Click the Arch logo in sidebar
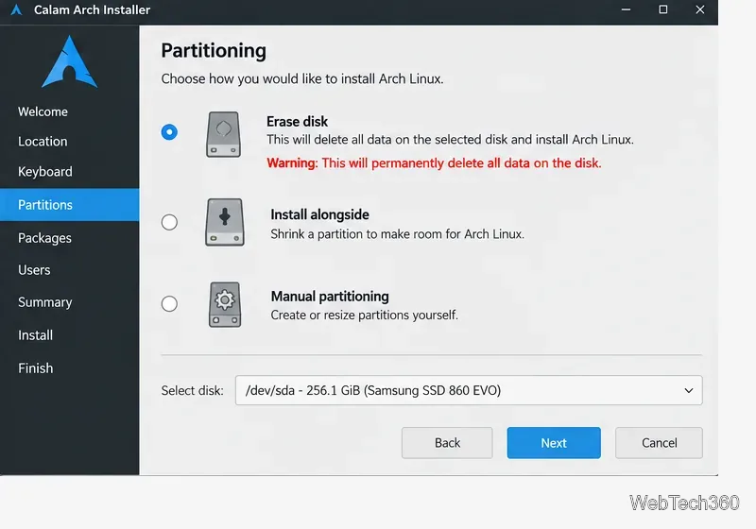 coord(69,61)
